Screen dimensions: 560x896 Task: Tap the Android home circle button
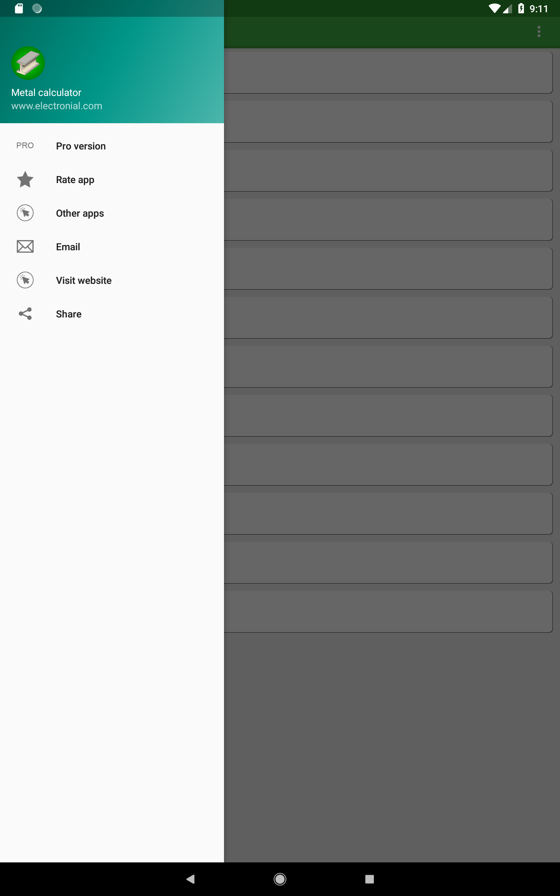pyautogui.click(x=280, y=879)
